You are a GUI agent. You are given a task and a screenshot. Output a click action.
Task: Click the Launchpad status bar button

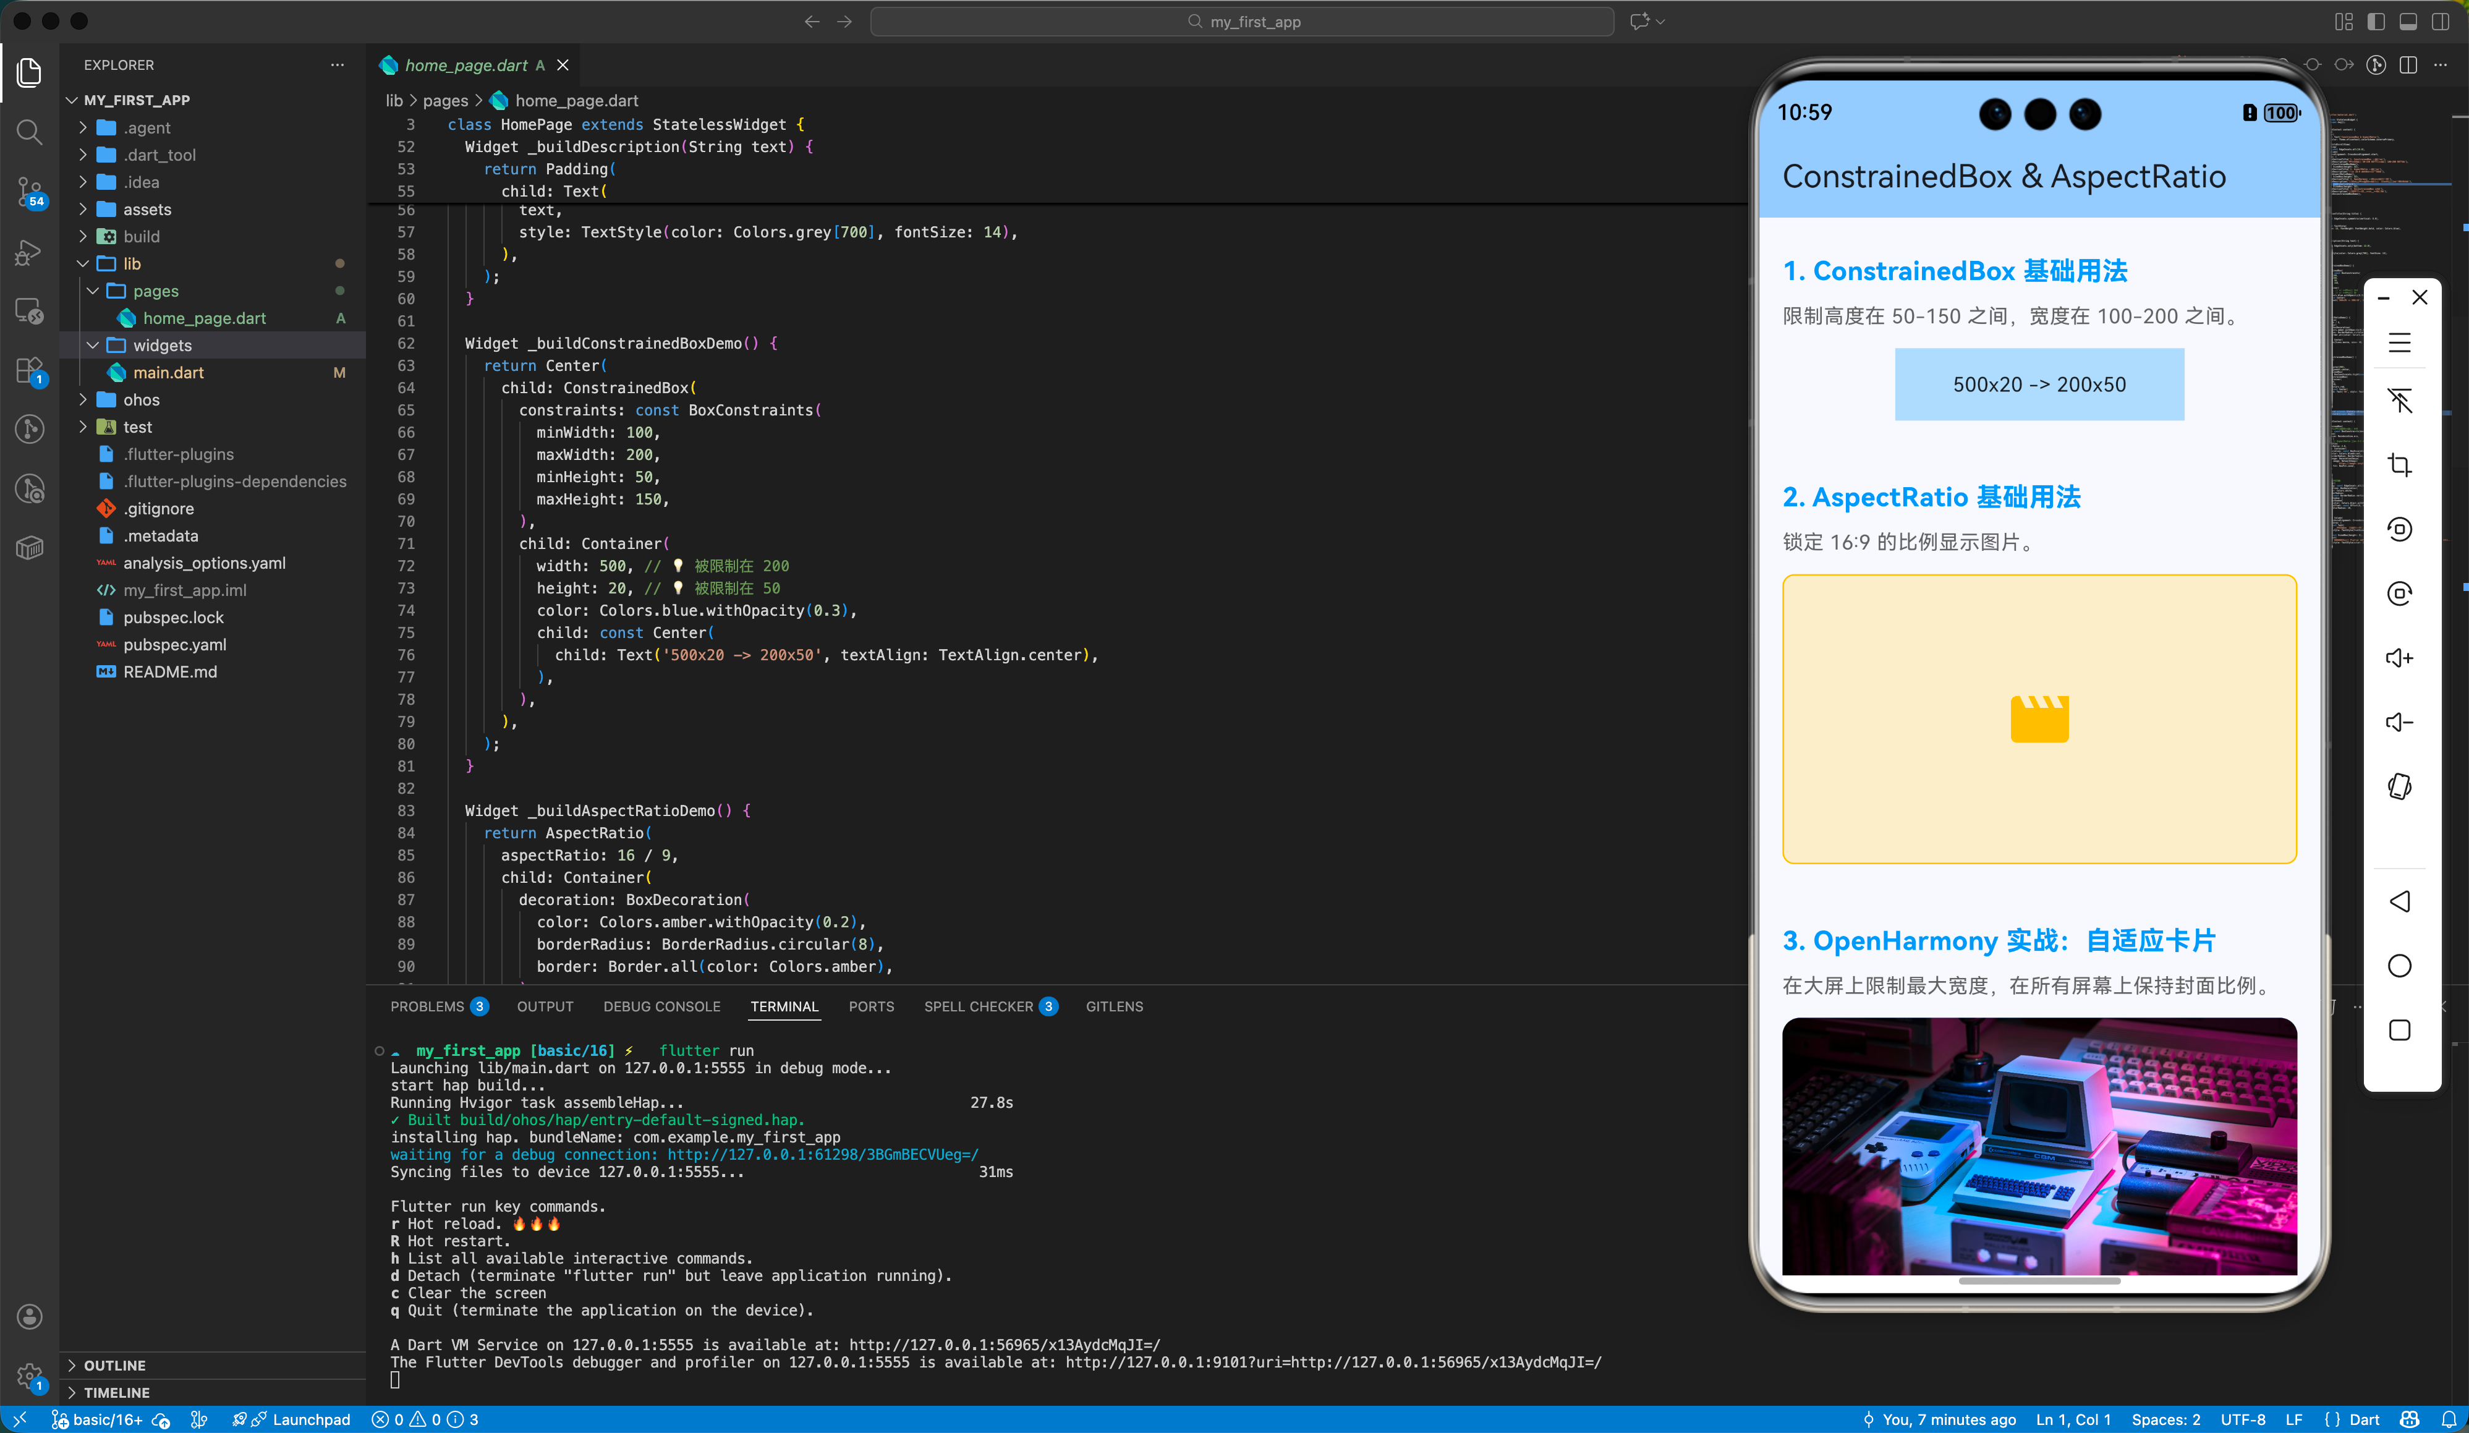310,1419
